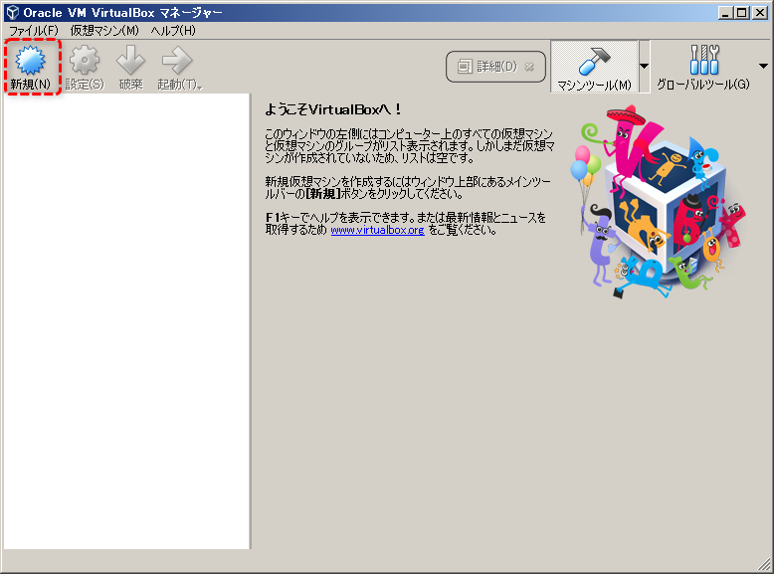Expand the グローバルツール dropdown arrow
This screenshot has width=774, height=574.
coord(763,66)
